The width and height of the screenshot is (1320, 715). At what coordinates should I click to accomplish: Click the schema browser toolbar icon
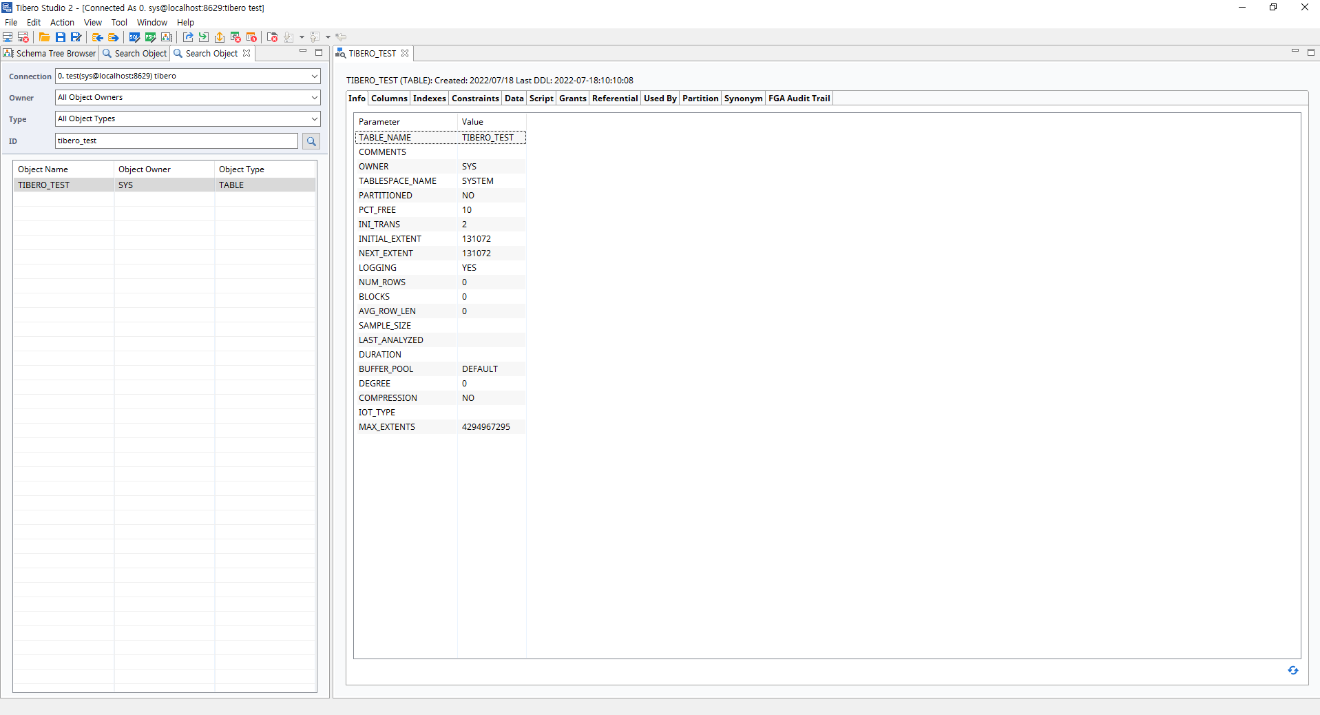(x=166, y=37)
